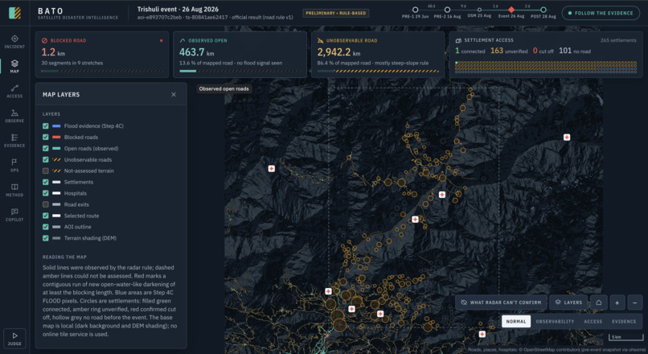
Task: Select the POST 28 Aug timeline marker
Action: [x=543, y=10]
